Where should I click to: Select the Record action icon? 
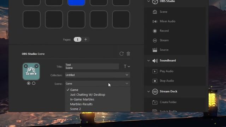(155, 31)
